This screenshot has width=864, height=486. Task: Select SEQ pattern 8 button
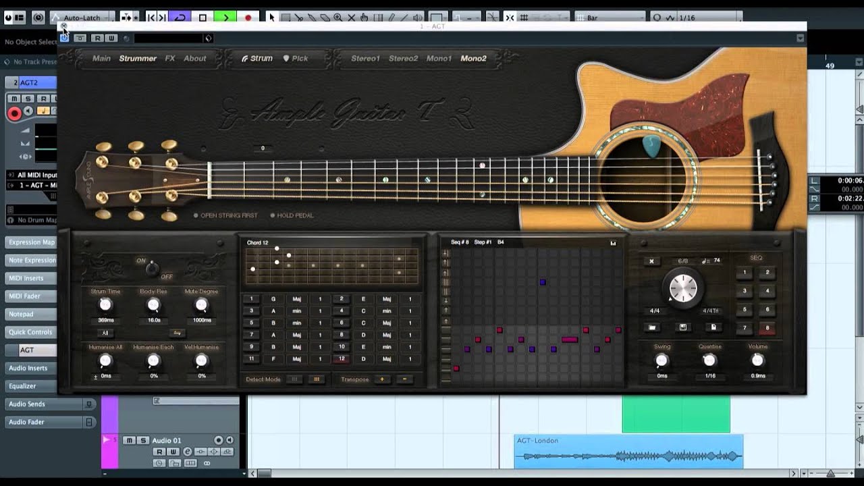point(767,328)
